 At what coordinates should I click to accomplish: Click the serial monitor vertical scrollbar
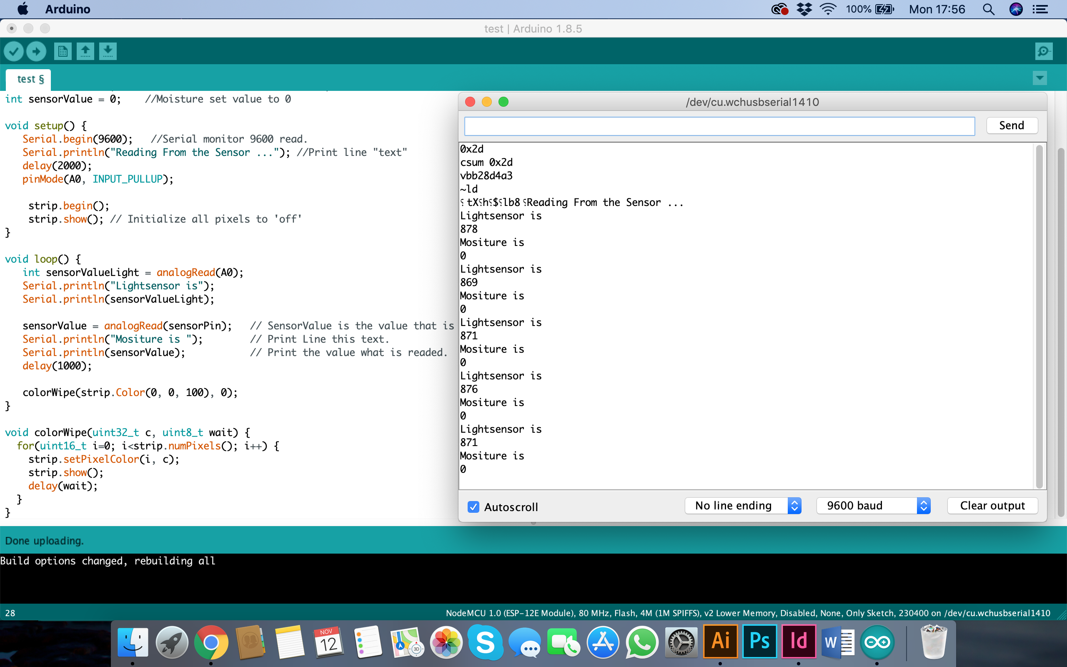click(1039, 316)
